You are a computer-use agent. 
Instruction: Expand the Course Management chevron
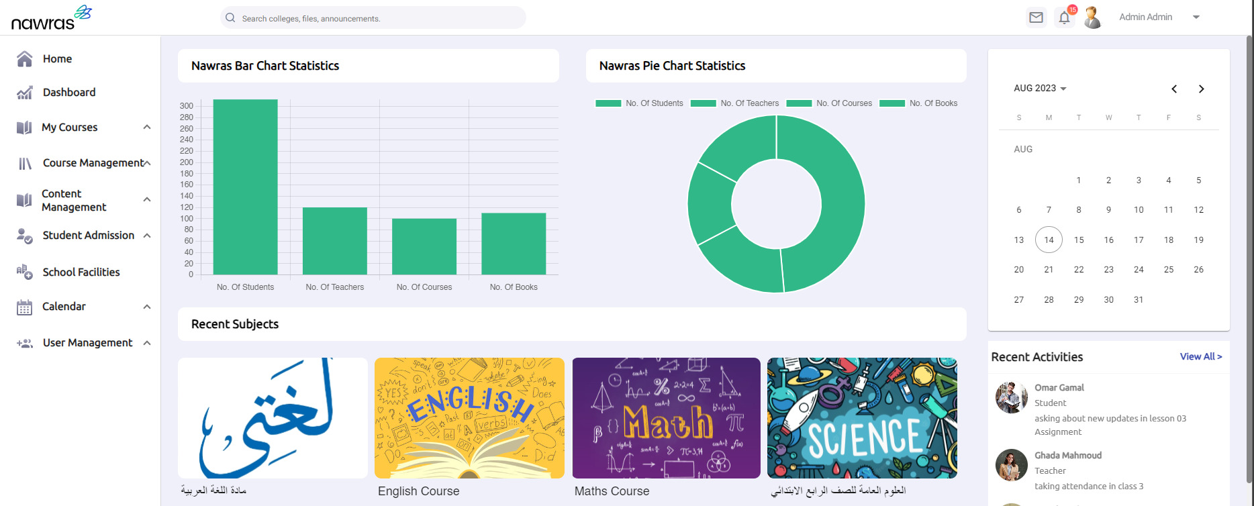point(147,163)
